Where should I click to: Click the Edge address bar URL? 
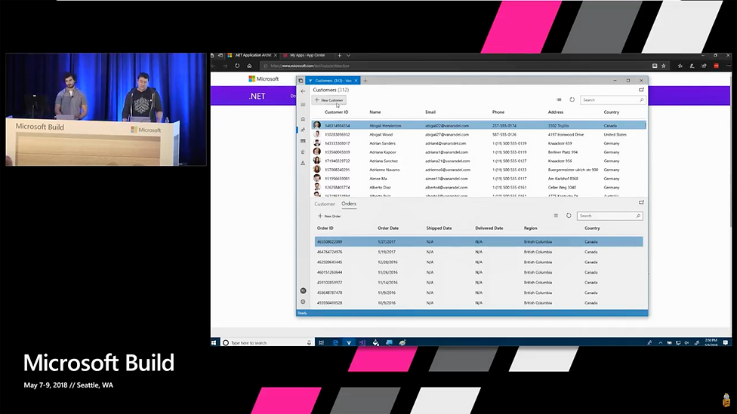click(x=310, y=66)
